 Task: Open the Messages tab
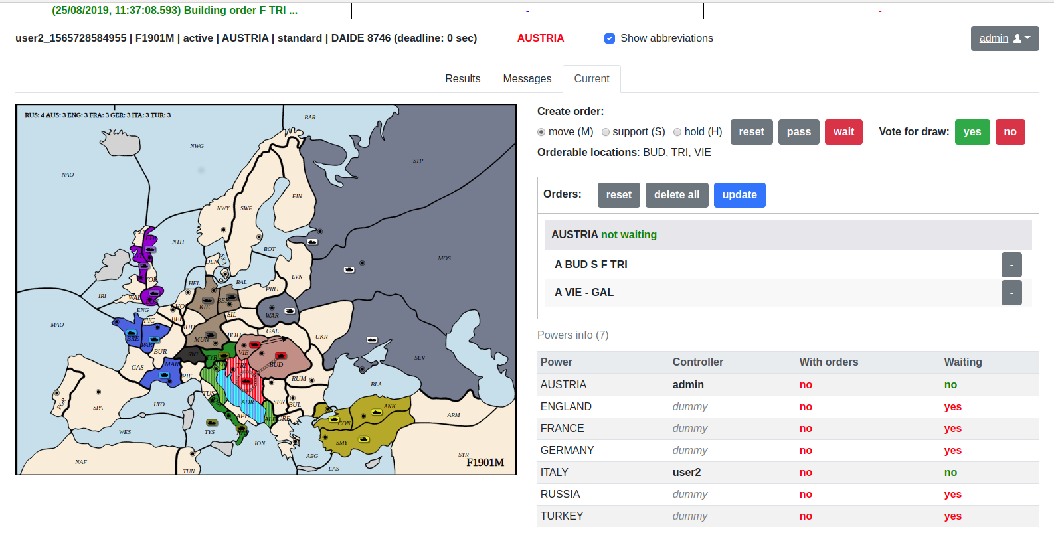pyautogui.click(x=527, y=78)
